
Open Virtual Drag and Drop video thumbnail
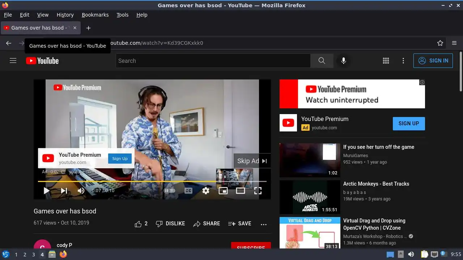[310, 233]
